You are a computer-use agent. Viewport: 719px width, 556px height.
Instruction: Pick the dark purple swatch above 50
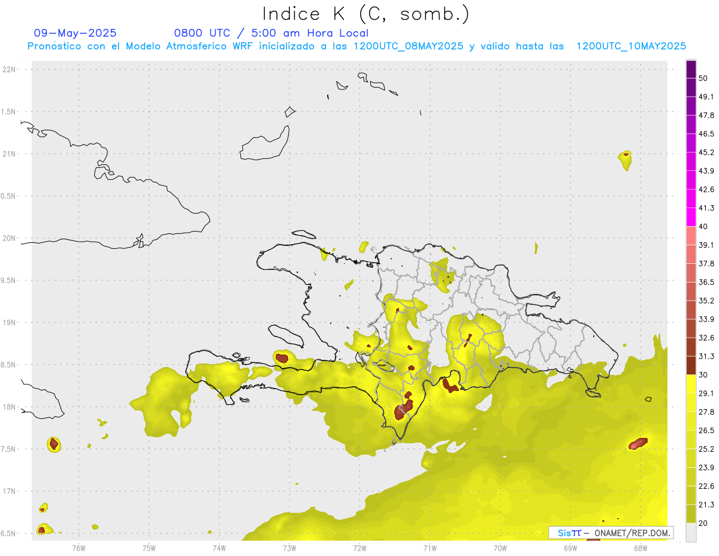(x=691, y=69)
